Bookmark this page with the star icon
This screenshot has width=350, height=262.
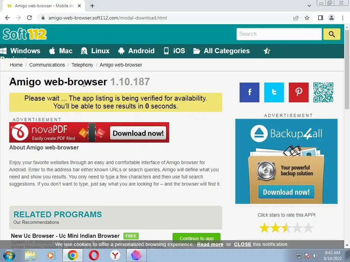307,18
